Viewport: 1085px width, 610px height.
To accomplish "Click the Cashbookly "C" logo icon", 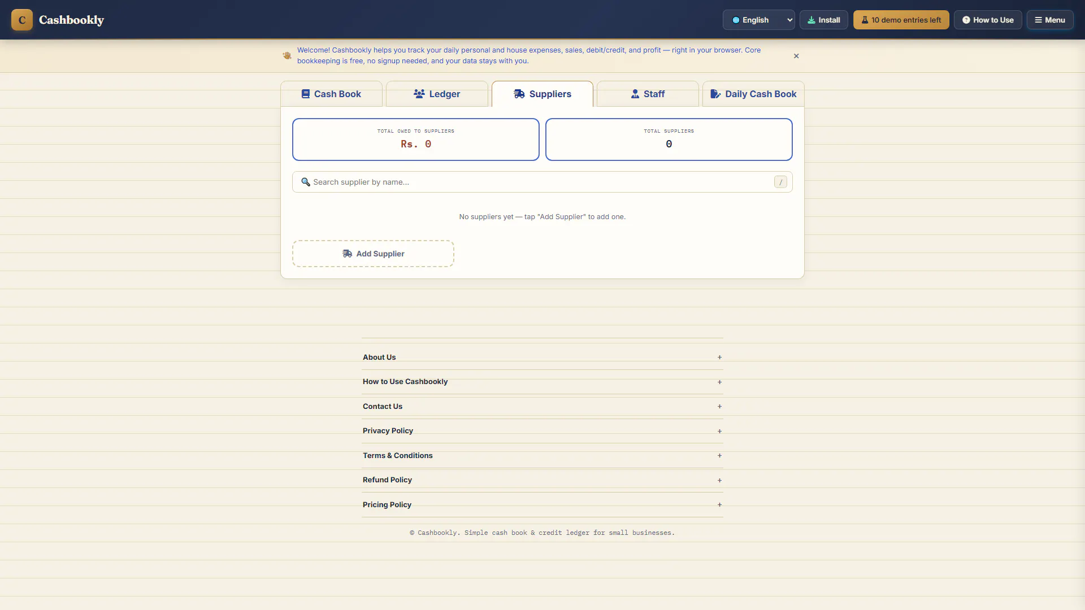I will pyautogui.click(x=22, y=20).
